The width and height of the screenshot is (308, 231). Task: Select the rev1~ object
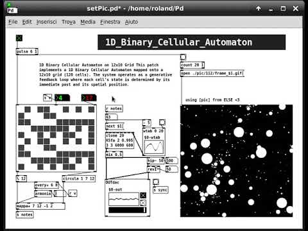153,169
